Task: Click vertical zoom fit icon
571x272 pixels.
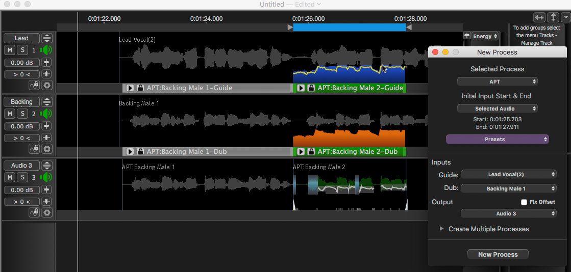Action: (553, 17)
